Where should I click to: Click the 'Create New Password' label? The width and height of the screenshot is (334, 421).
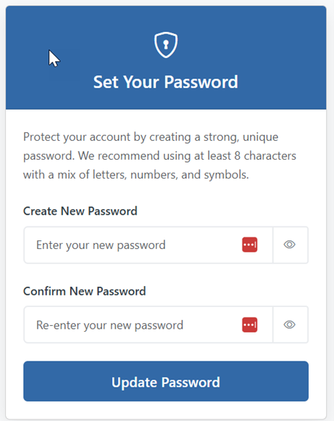[x=80, y=211]
